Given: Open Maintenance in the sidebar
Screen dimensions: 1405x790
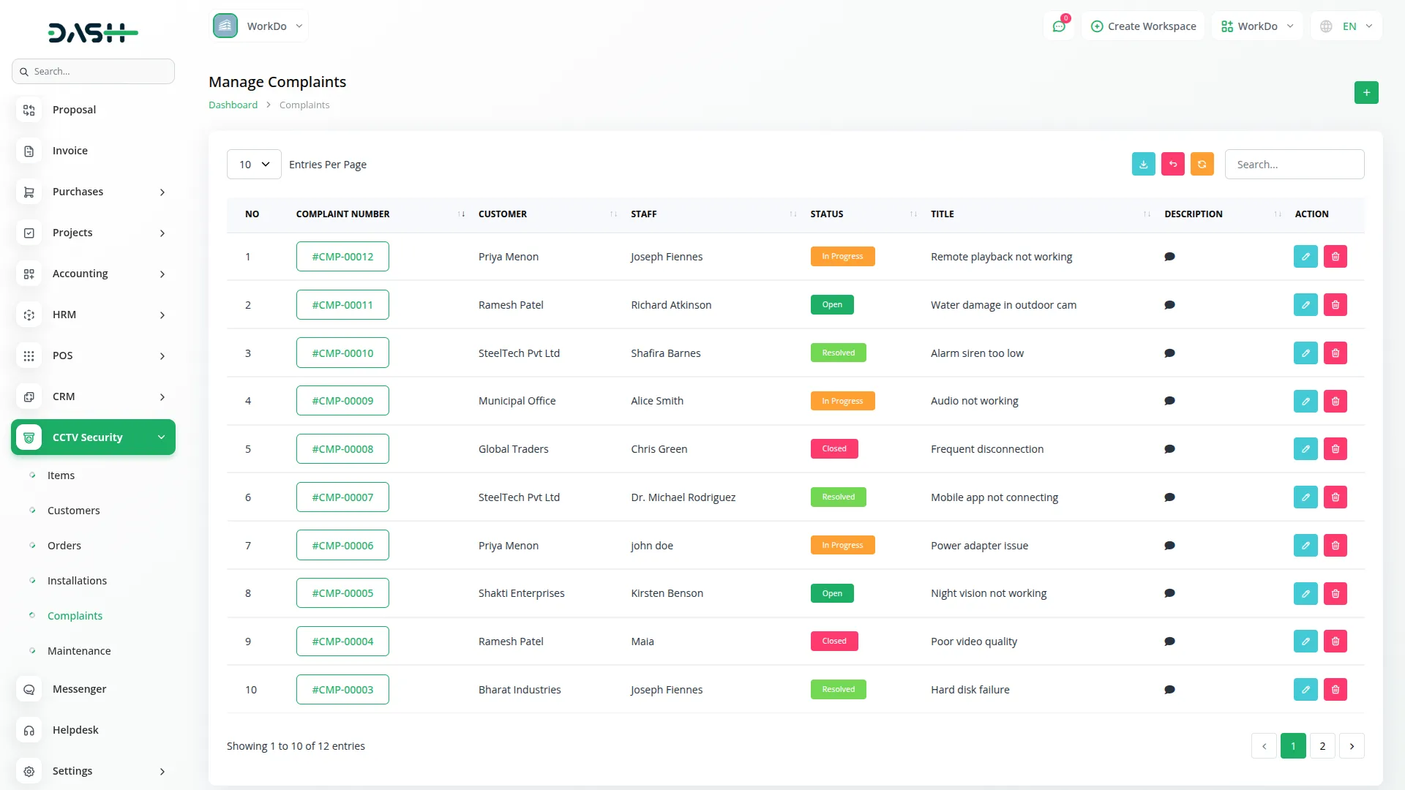Looking at the screenshot, I should (79, 651).
